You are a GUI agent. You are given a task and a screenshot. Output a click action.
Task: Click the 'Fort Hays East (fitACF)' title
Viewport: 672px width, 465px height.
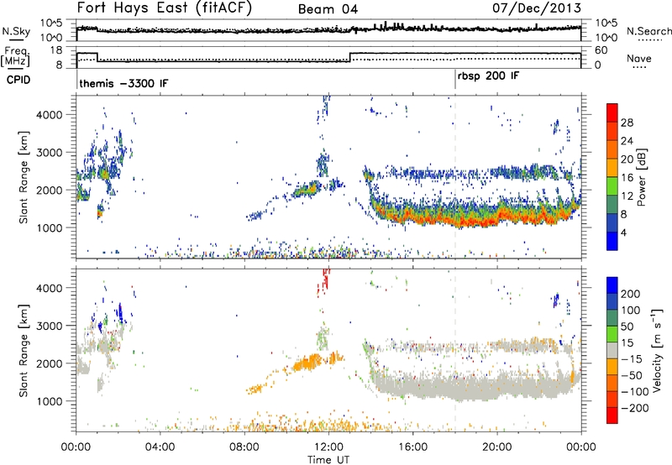[164, 8]
